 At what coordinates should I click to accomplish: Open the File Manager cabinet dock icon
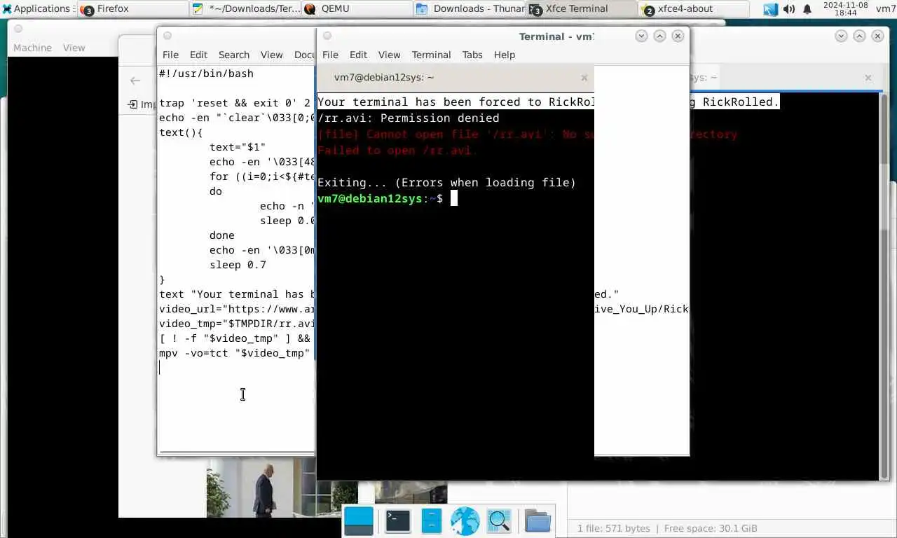coord(431,520)
